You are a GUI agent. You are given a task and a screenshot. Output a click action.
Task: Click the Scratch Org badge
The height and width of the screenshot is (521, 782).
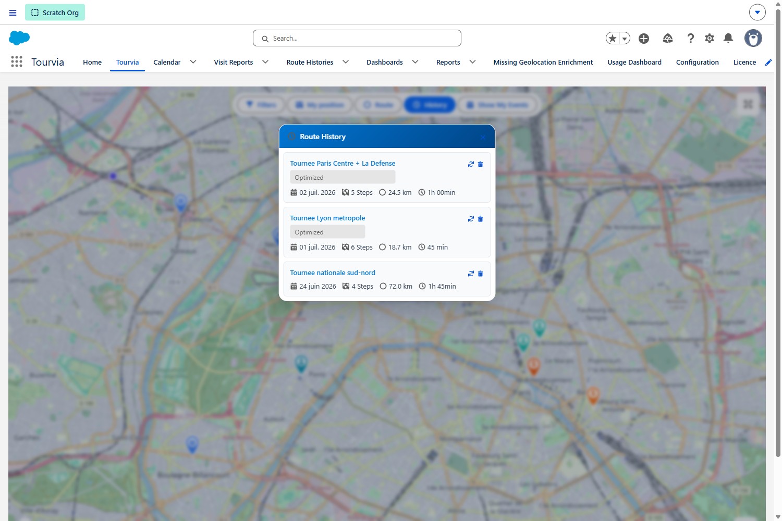[x=55, y=13]
